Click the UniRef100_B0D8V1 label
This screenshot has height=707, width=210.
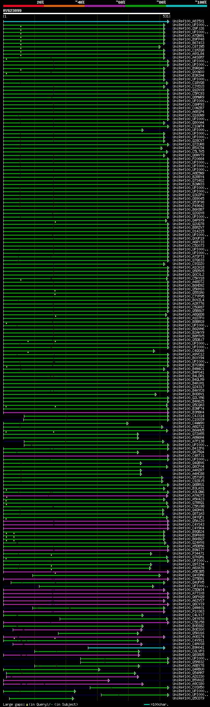pos(188,394)
